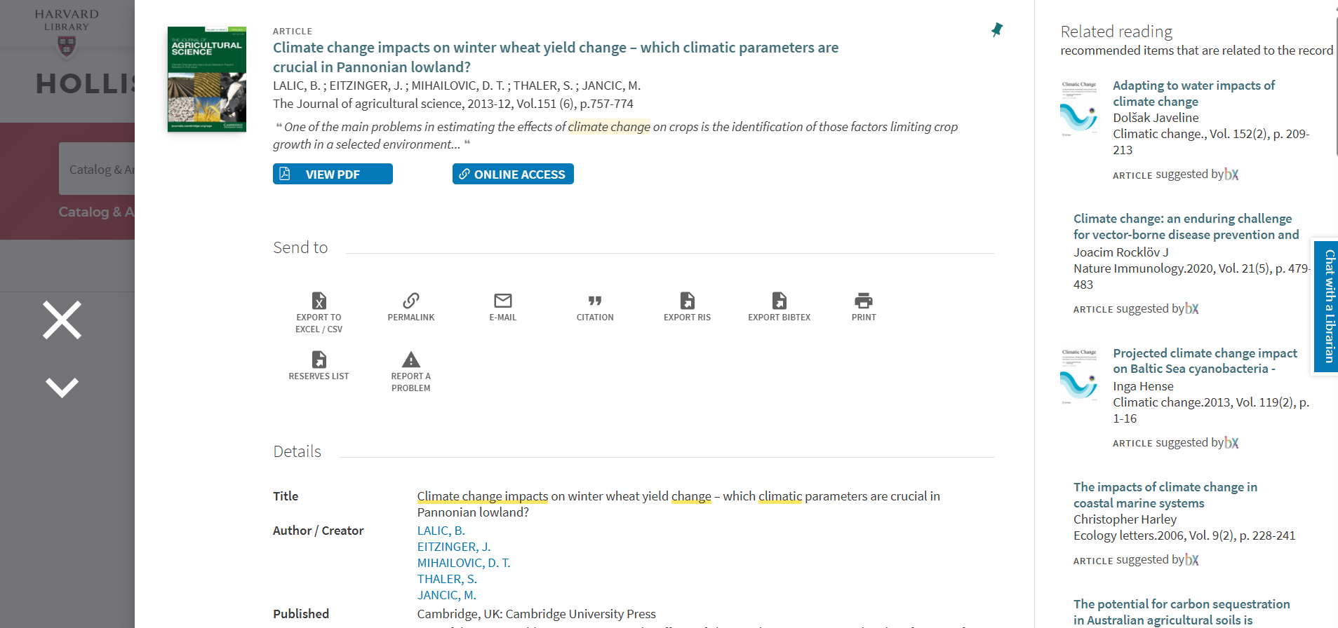Click the Export RIS icon
1338x628 pixels.
coord(687,301)
